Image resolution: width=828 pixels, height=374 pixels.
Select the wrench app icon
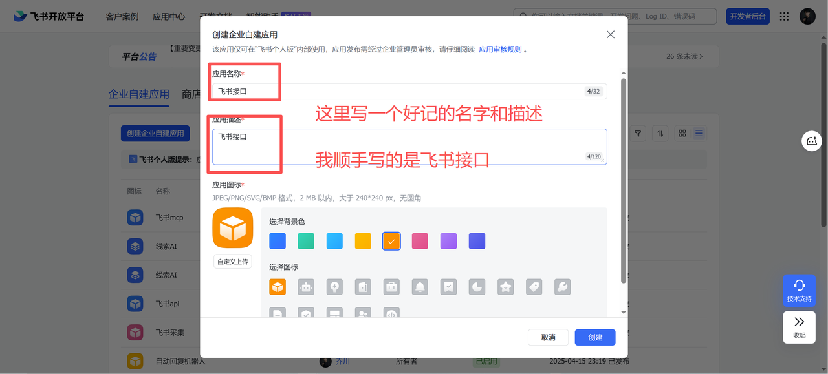pos(562,287)
